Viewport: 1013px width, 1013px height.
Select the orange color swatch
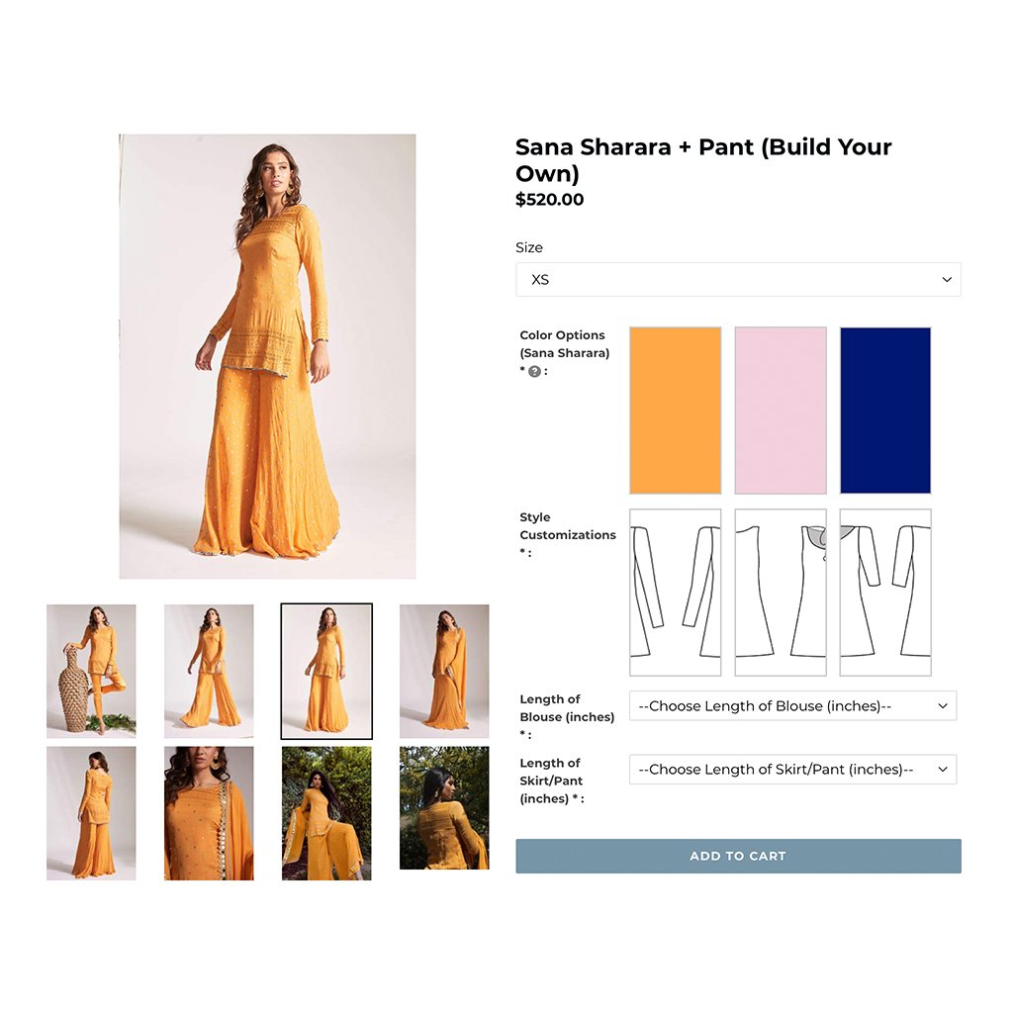coord(675,411)
